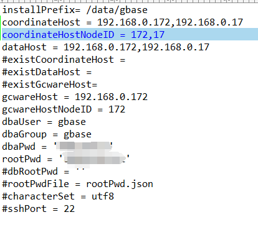The height and width of the screenshot is (225, 258).
Task: Click the commented #existCoordinateHost line
Action: point(64,60)
